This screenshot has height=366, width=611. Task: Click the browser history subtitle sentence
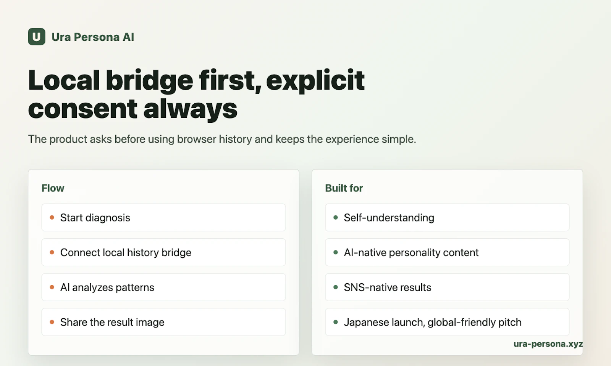click(x=222, y=139)
